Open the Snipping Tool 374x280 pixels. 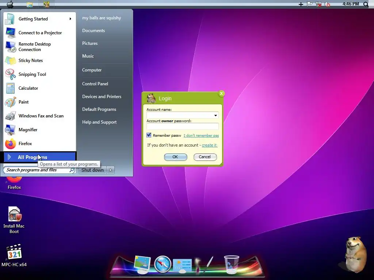(x=39, y=74)
